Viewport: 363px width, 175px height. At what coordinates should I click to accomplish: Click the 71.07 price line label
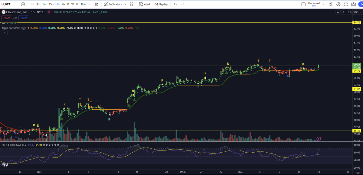(x=357, y=89)
